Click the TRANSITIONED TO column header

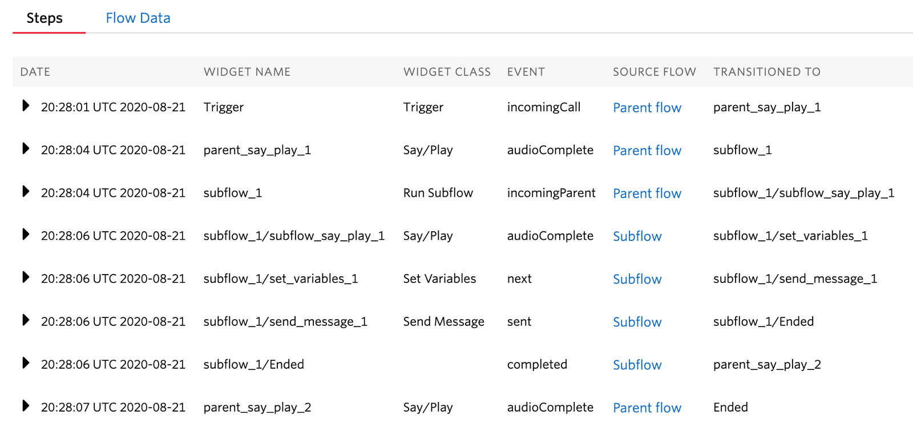point(766,72)
